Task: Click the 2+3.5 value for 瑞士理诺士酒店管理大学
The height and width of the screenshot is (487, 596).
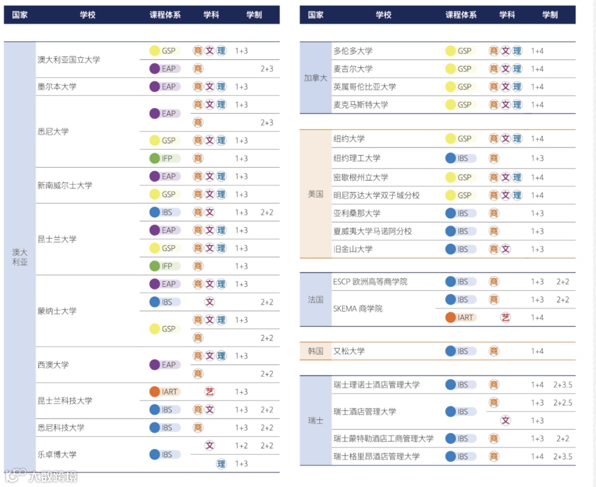Action: pos(562,385)
